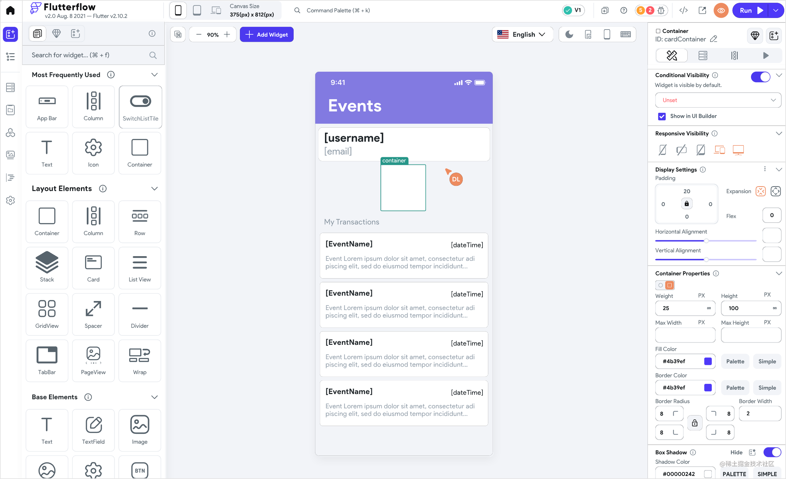786x479 pixels.
Task: Click the V1 version button
Action: (573, 10)
